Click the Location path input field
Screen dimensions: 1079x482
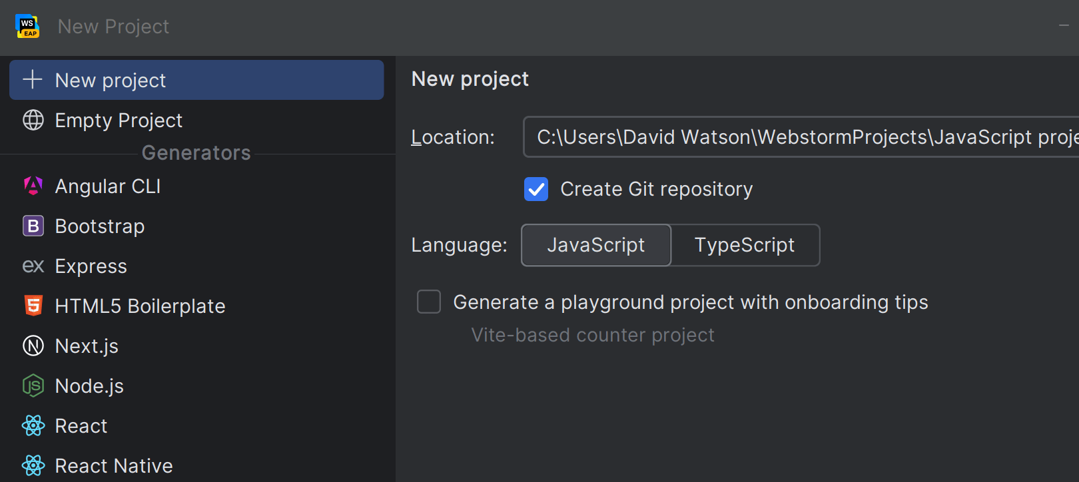point(799,137)
